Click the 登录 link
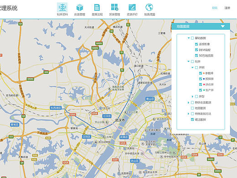The height and width of the screenshot is (178, 237). [x=215, y=8]
